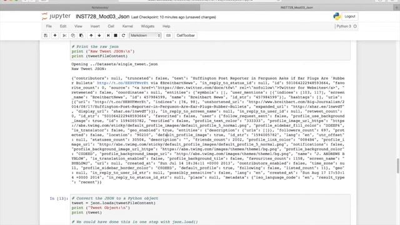Click into the print raw json code cell
This screenshot has height=225, width=400.
click(210, 51)
